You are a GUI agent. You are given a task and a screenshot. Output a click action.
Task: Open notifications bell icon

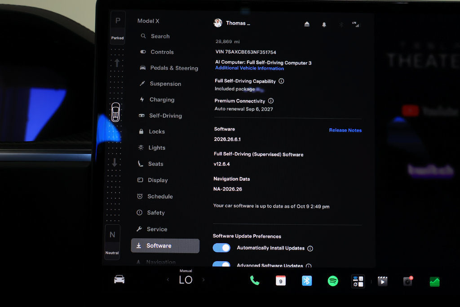(324, 25)
